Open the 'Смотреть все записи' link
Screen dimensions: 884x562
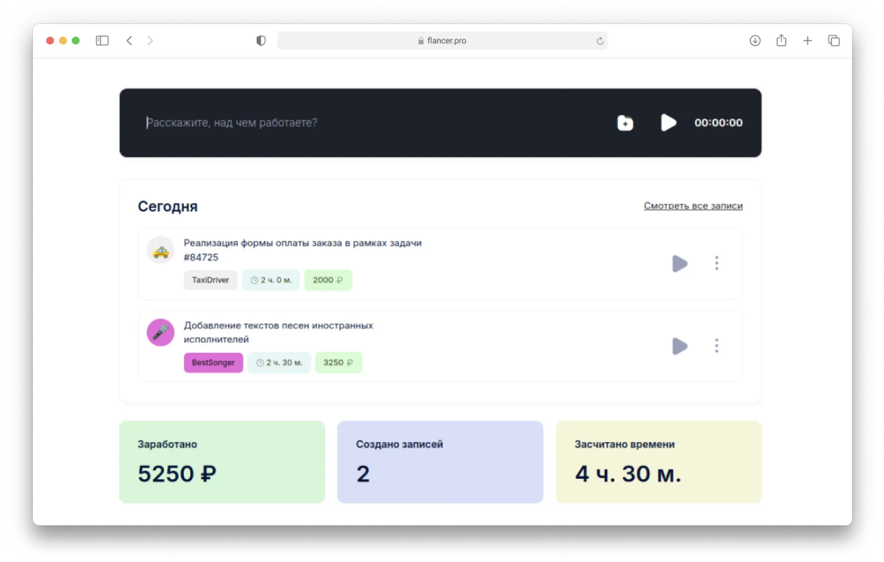click(x=693, y=206)
